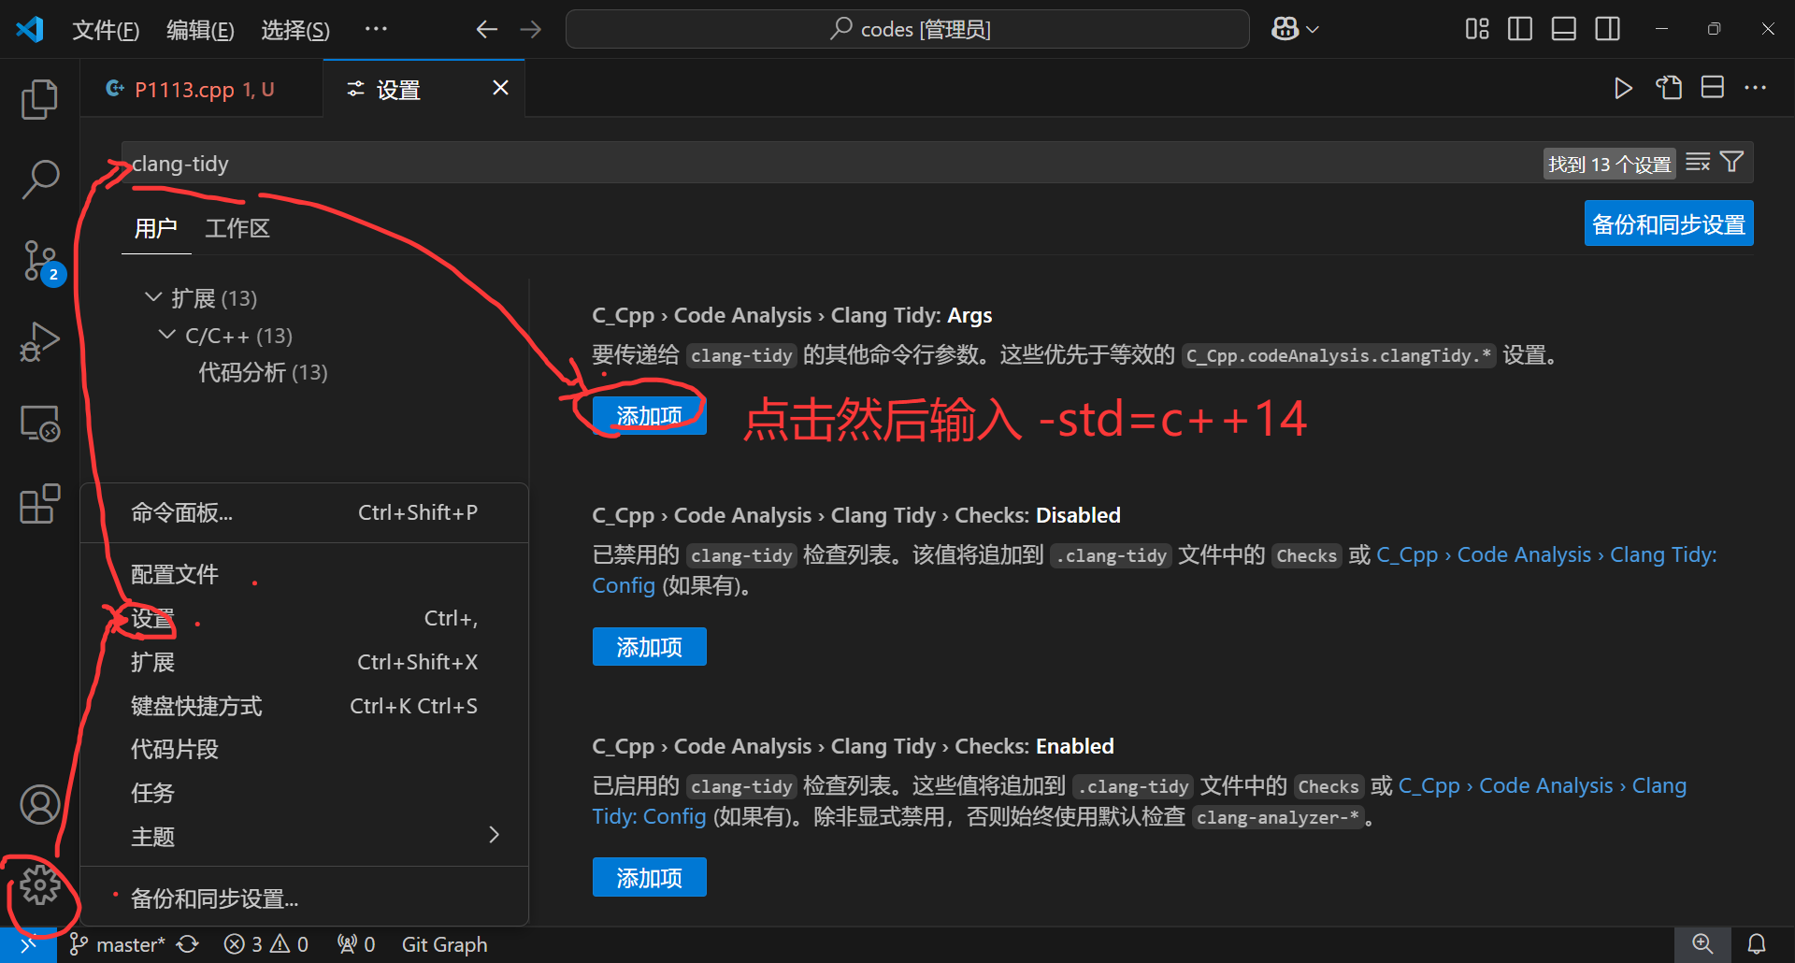Image resolution: width=1795 pixels, height=963 pixels.
Task: Open Clang Tidy: Config link in Disabled description
Action: click(1546, 554)
